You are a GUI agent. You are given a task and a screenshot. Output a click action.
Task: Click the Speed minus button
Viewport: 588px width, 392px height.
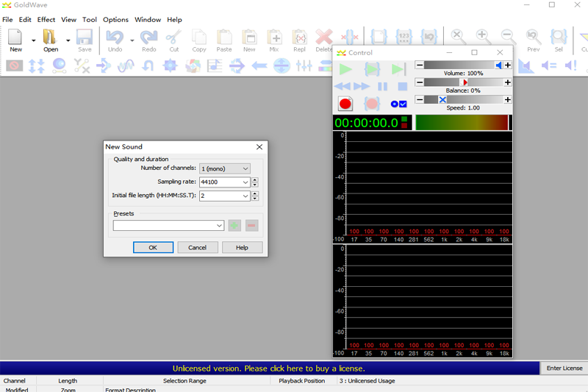pyautogui.click(x=420, y=99)
